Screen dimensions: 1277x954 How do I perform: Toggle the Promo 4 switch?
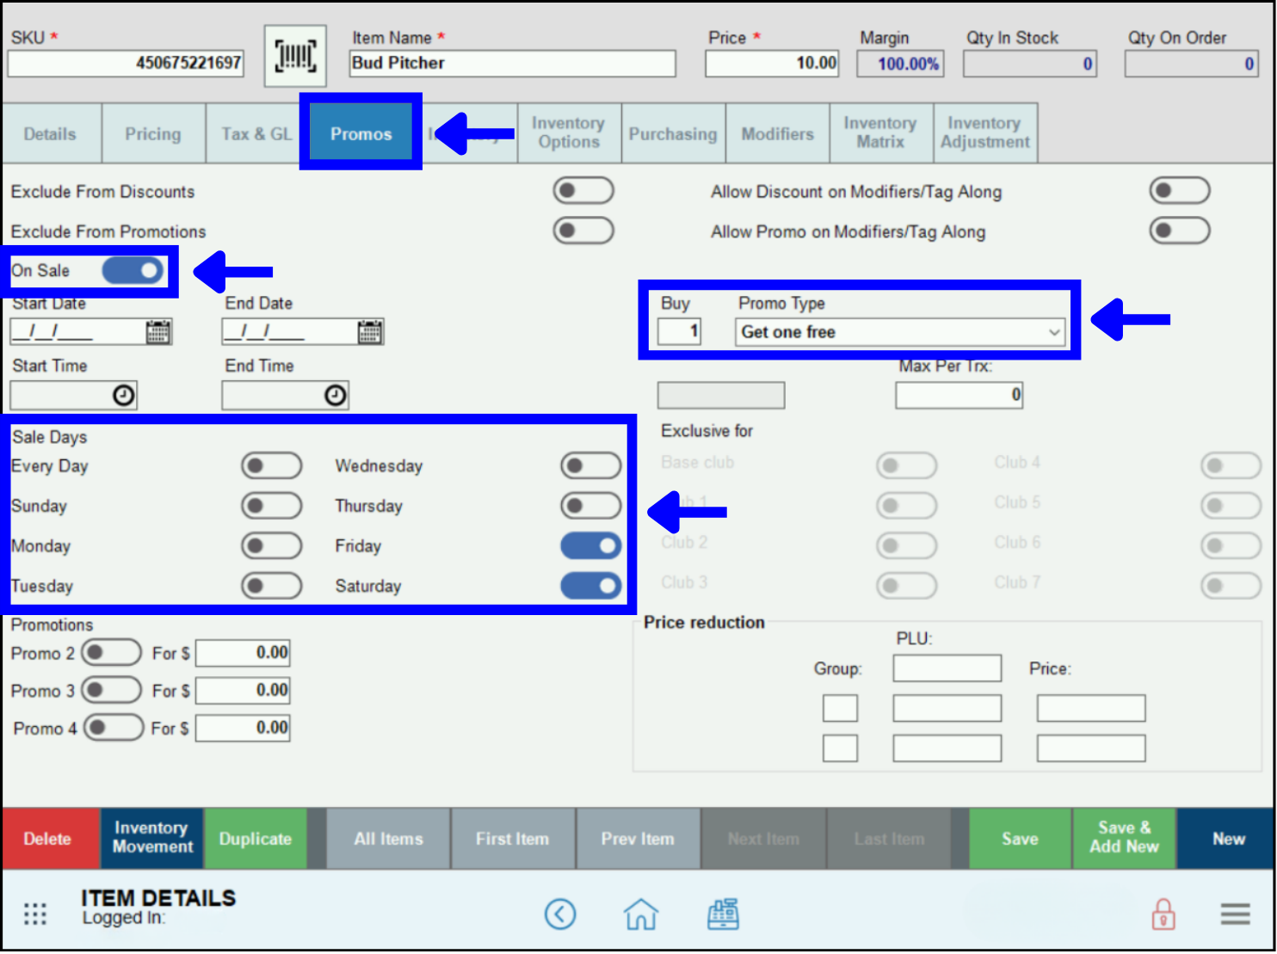click(114, 728)
